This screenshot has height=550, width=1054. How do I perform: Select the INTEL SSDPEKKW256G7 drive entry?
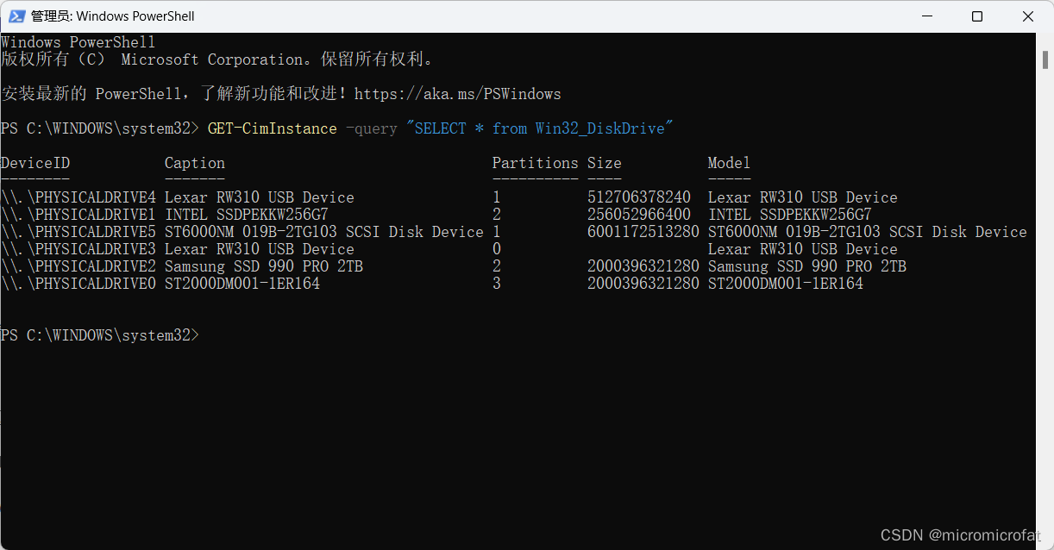click(x=245, y=214)
